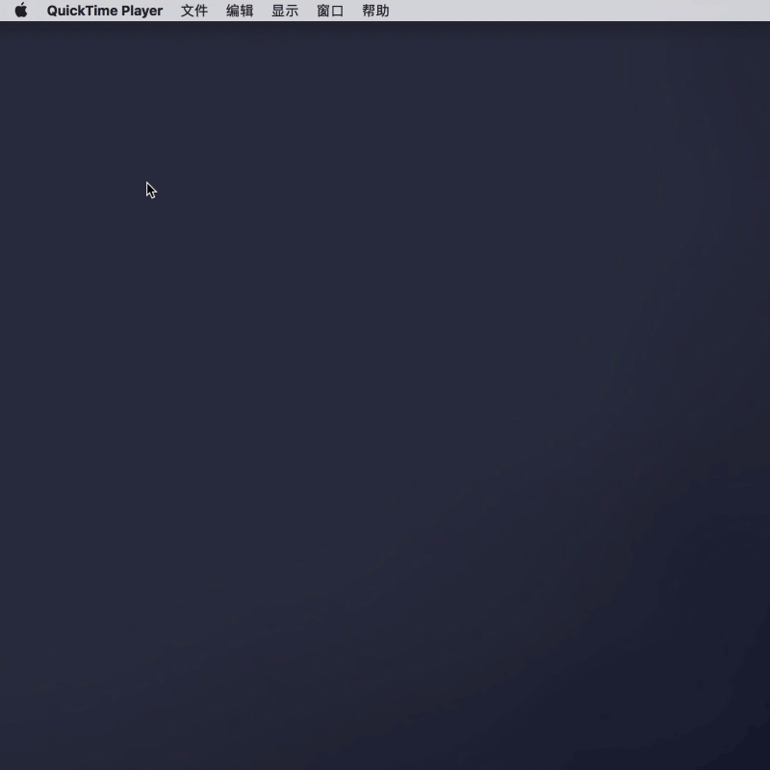This screenshot has width=770, height=770.
Task: Click the Apple logo in the menu bar
Action: tap(20, 11)
